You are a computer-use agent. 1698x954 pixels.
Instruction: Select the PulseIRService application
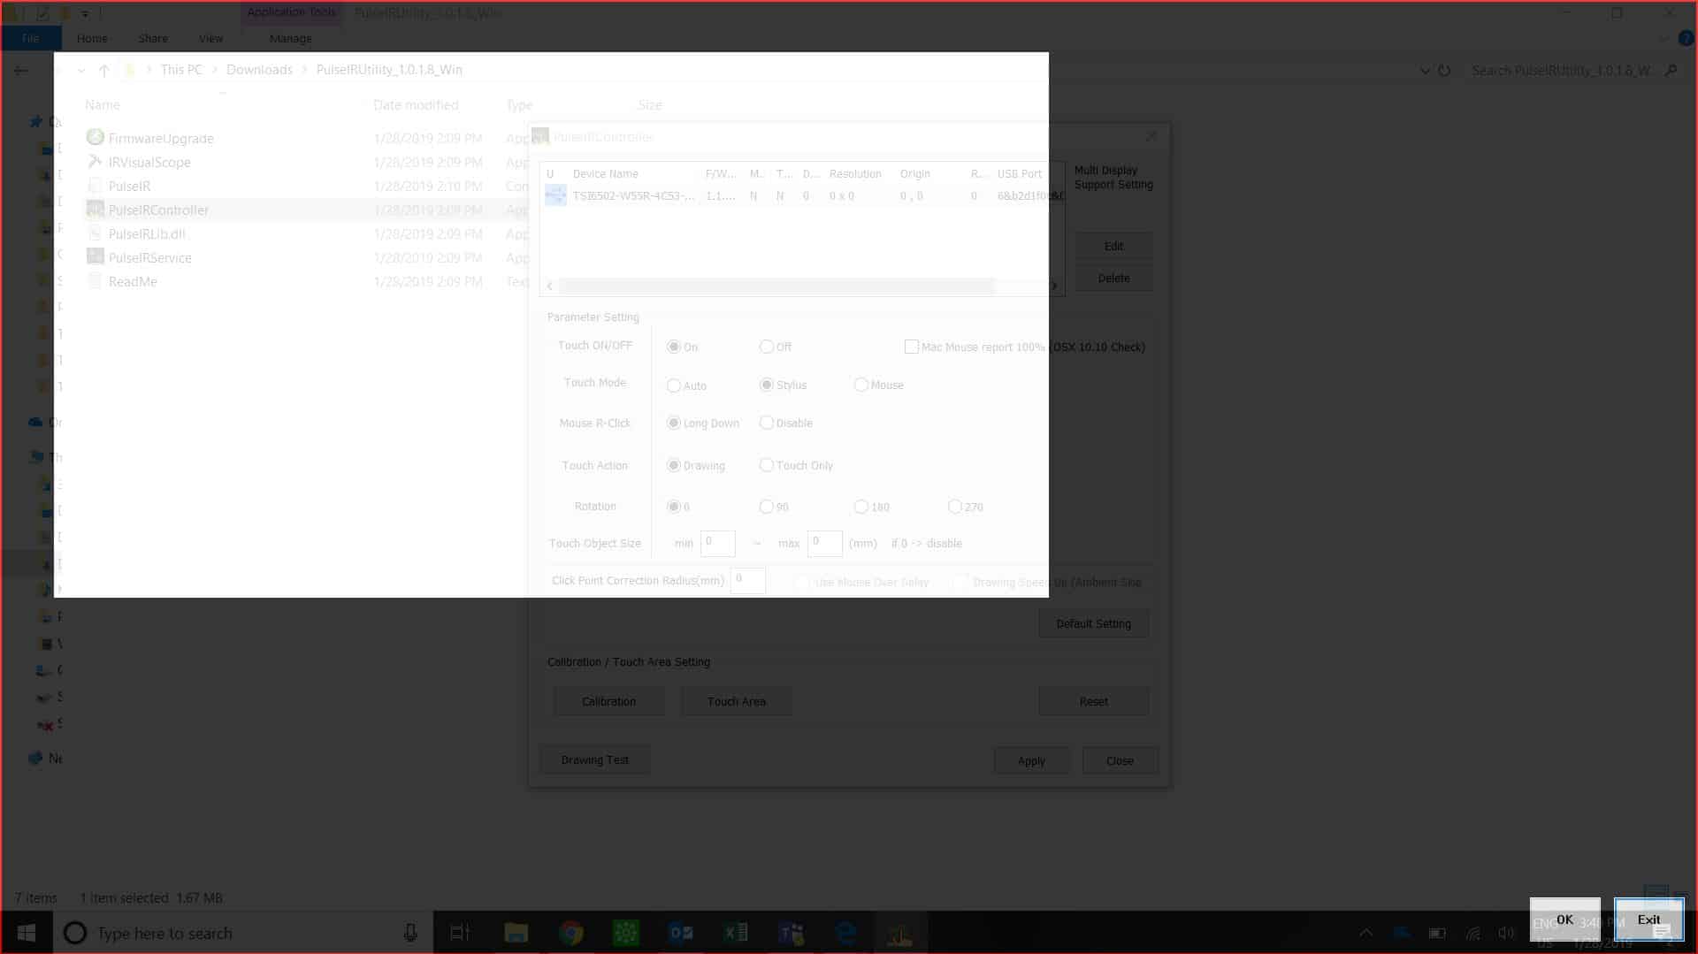[x=149, y=257]
